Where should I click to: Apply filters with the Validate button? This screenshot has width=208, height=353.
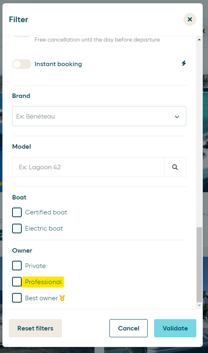coord(175,328)
